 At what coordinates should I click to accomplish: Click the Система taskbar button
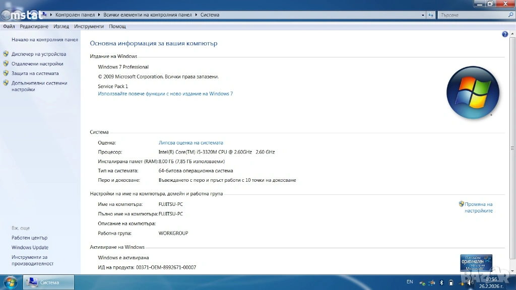pos(49,282)
